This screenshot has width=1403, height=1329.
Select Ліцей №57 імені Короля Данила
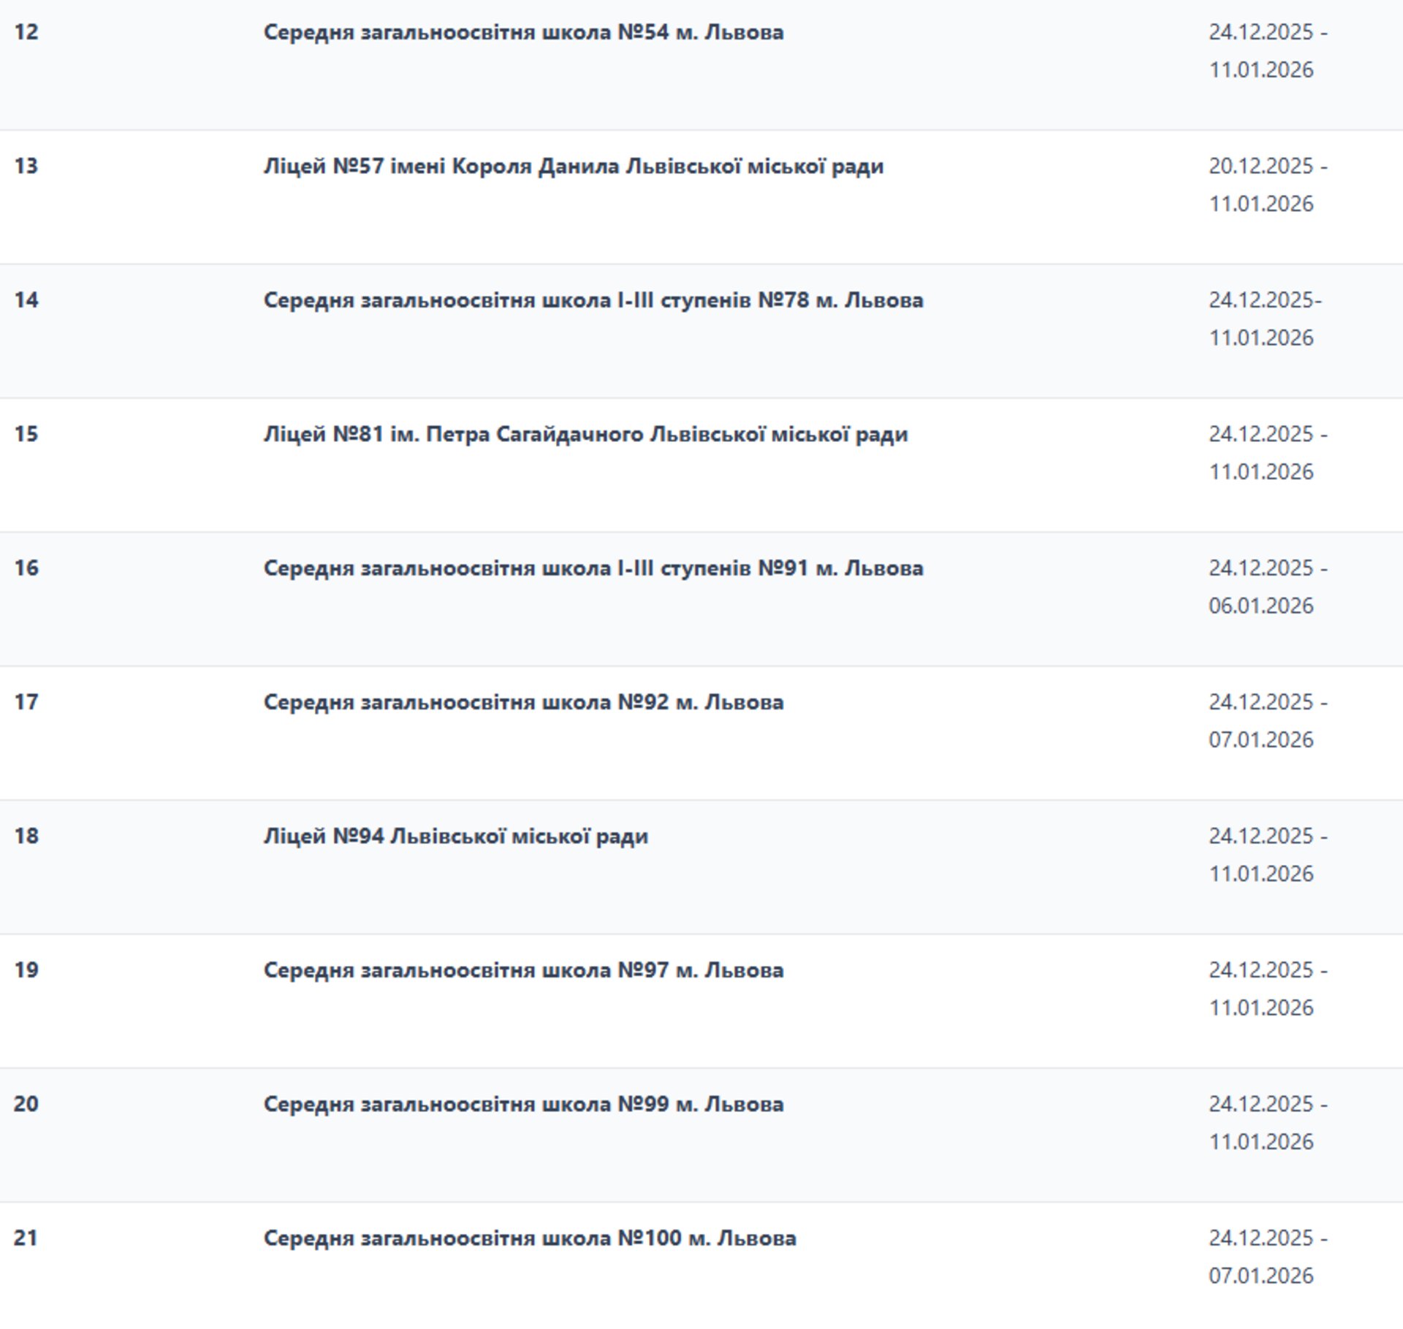[574, 167]
